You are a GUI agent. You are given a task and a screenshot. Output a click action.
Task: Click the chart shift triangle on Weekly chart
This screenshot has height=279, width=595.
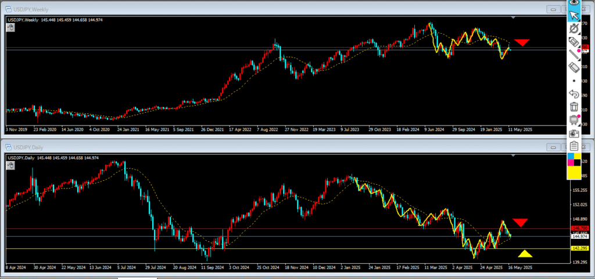[513, 18]
